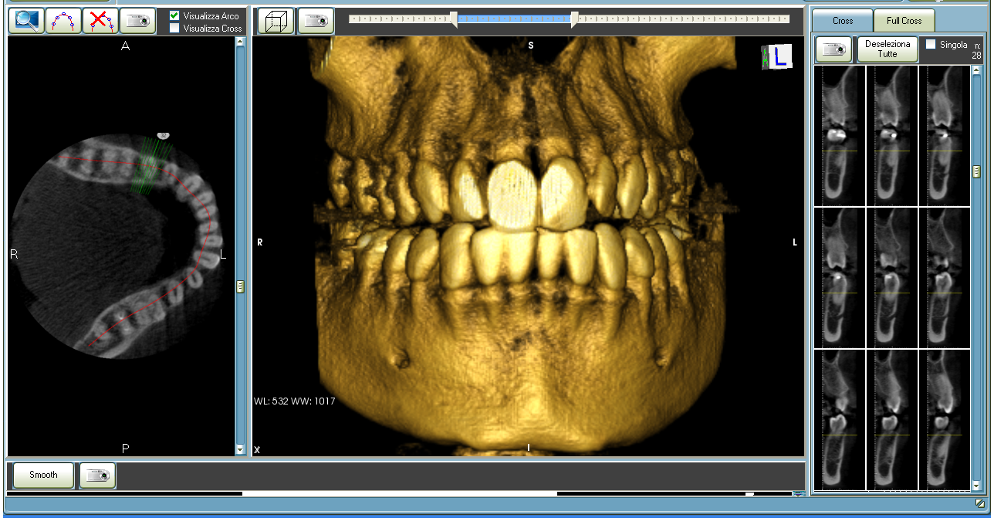
Task: Switch to the Cross tab
Action: click(842, 21)
